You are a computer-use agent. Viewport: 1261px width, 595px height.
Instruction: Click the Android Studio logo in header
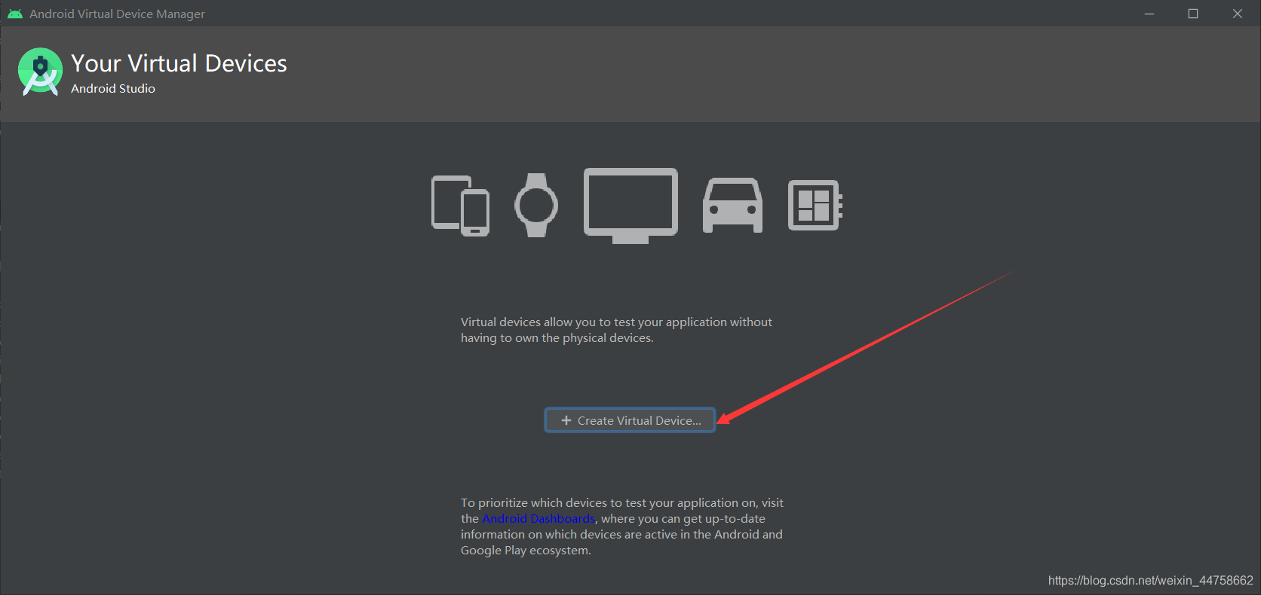(40, 72)
